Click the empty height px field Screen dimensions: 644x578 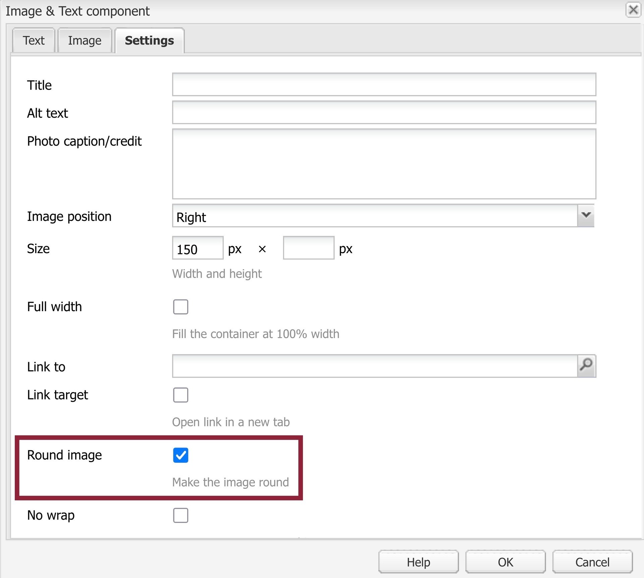pyautogui.click(x=308, y=248)
